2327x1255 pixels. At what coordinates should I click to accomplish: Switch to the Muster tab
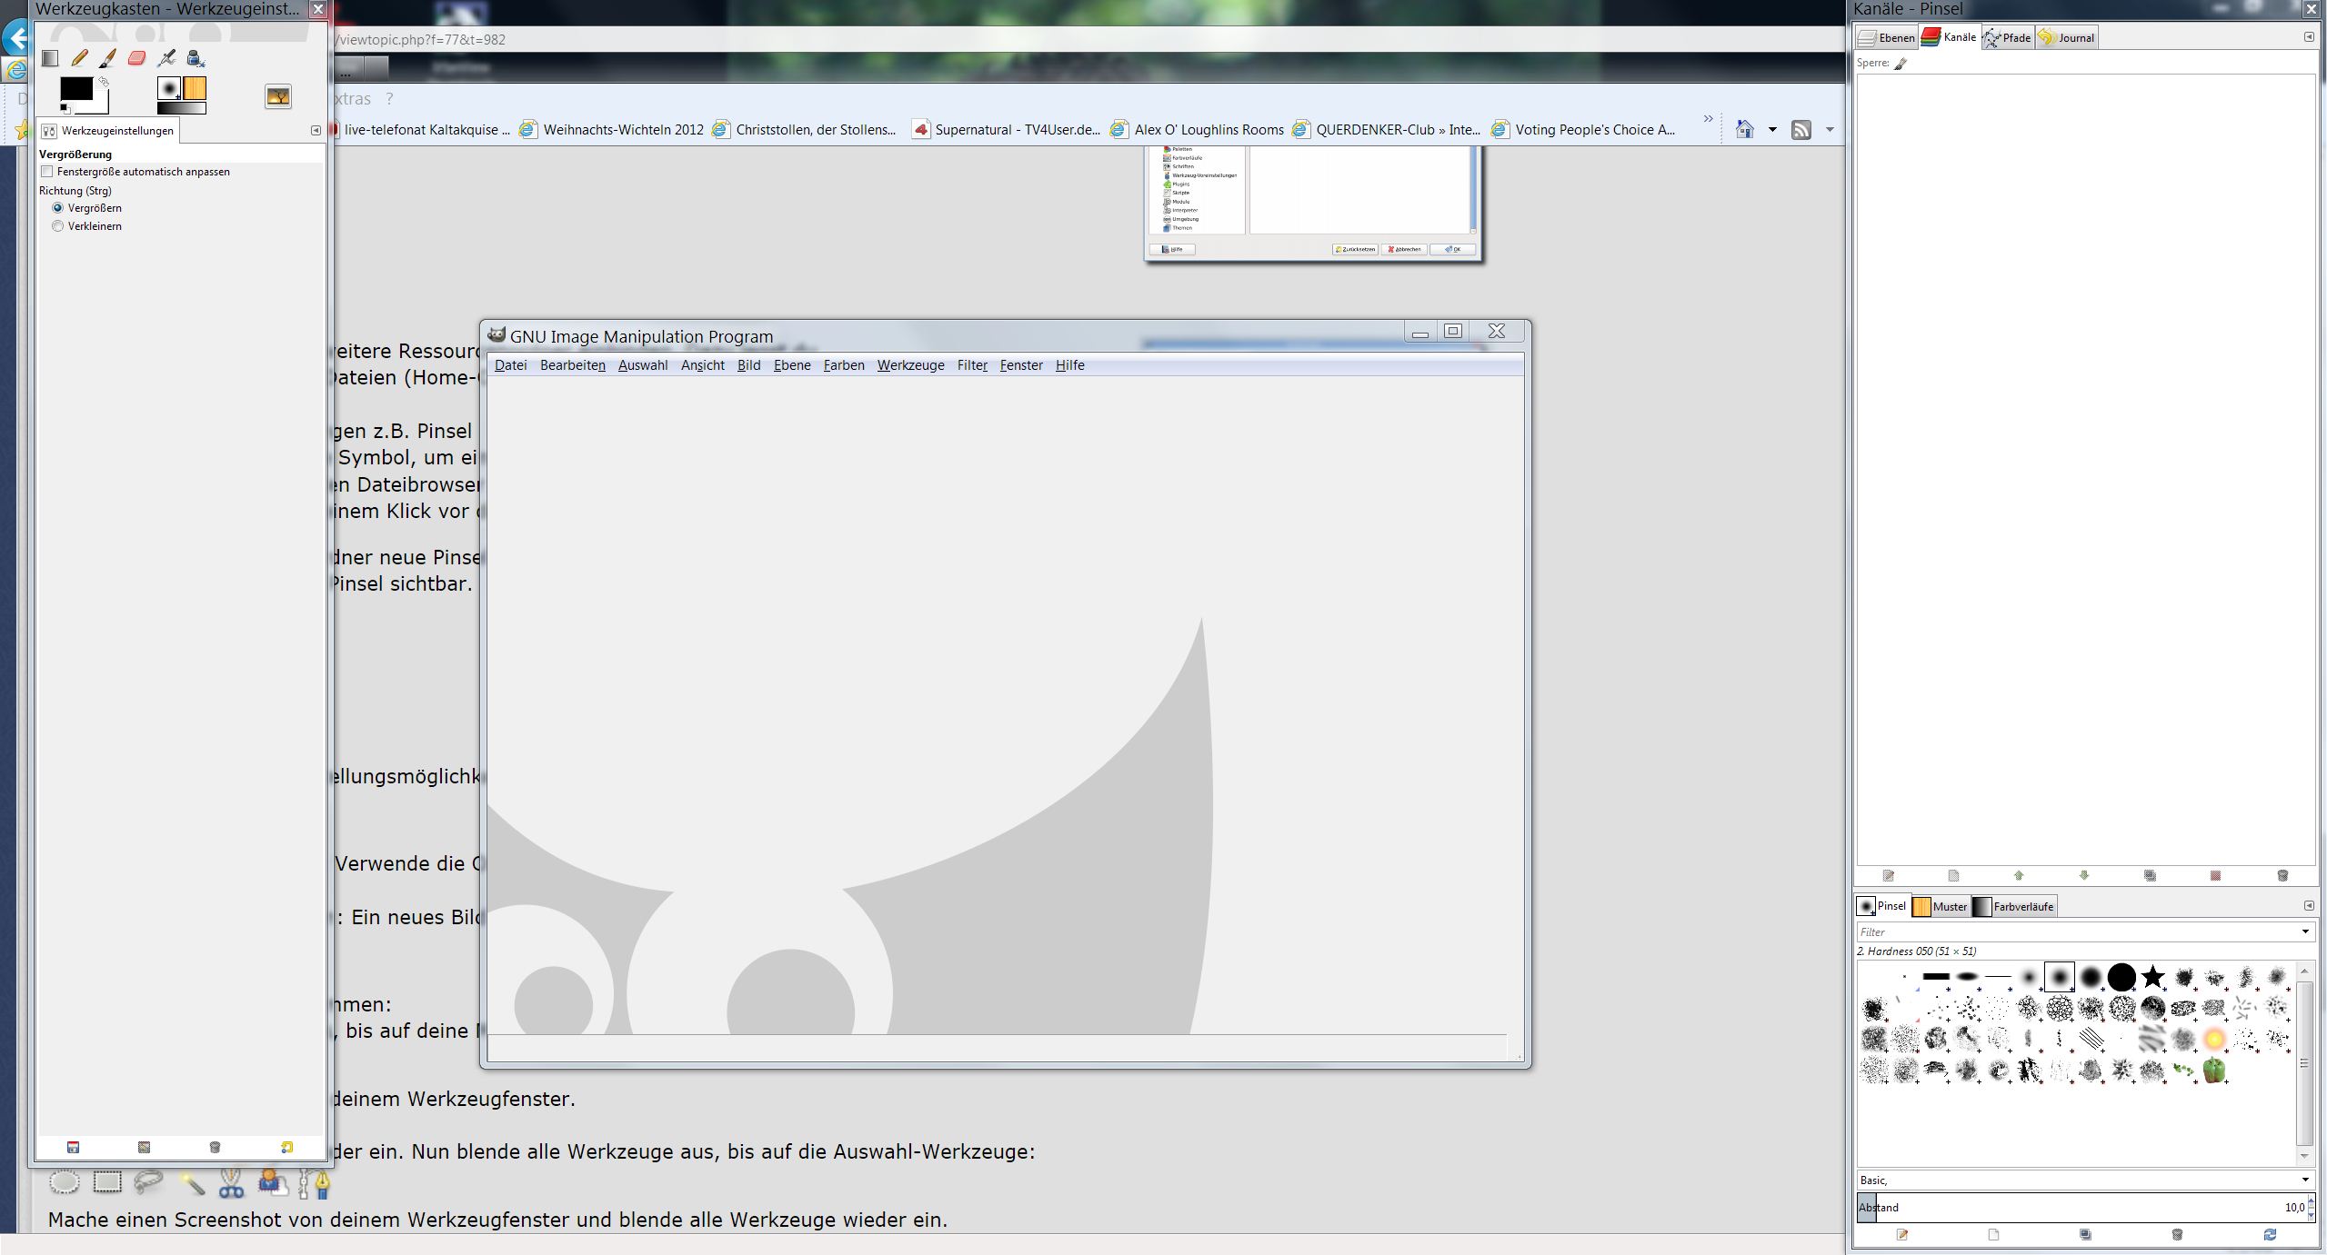pos(1941,906)
